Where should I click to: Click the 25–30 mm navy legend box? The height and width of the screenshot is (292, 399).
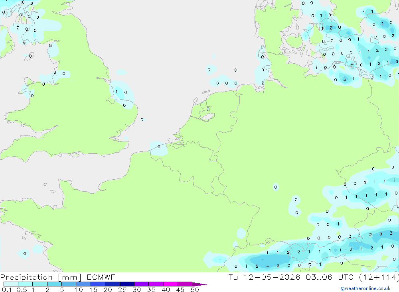click(127, 284)
